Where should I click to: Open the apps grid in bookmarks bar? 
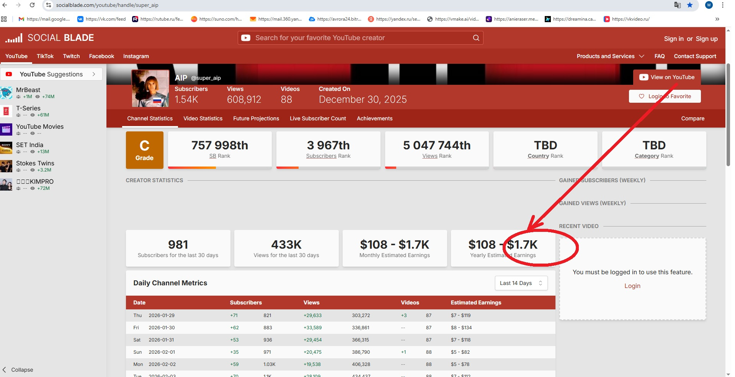click(x=4, y=19)
